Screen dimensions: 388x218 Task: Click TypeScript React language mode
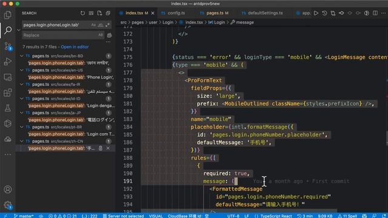pos(276,216)
